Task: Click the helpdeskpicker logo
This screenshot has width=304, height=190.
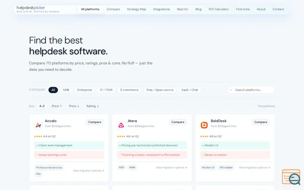Action: point(31,8)
